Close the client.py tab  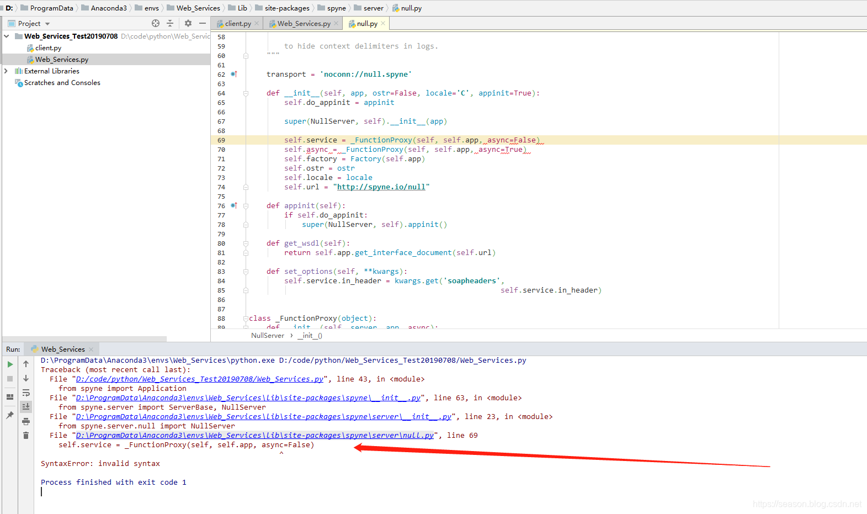pyautogui.click(x=257, y=23)
